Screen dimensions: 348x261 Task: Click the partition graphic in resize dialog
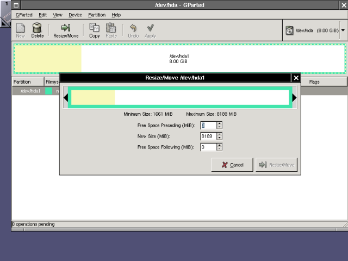[x=180, y=98]
